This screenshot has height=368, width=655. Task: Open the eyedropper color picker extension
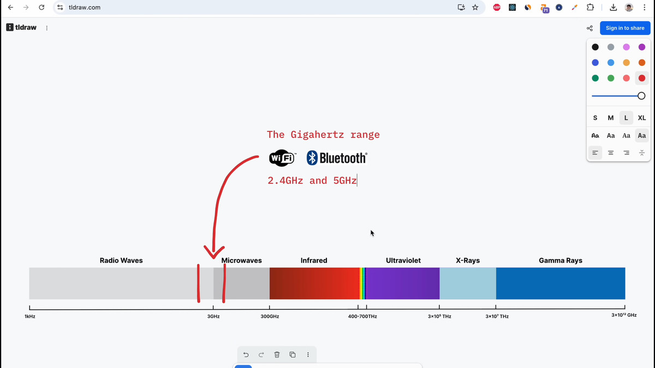[x=574, y=8]
